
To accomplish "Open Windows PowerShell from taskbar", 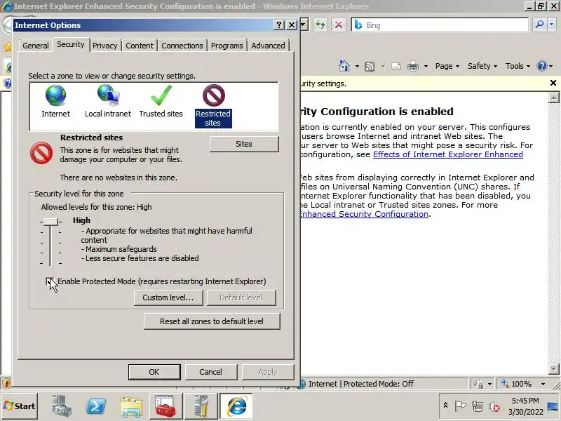I will [96, 406].
